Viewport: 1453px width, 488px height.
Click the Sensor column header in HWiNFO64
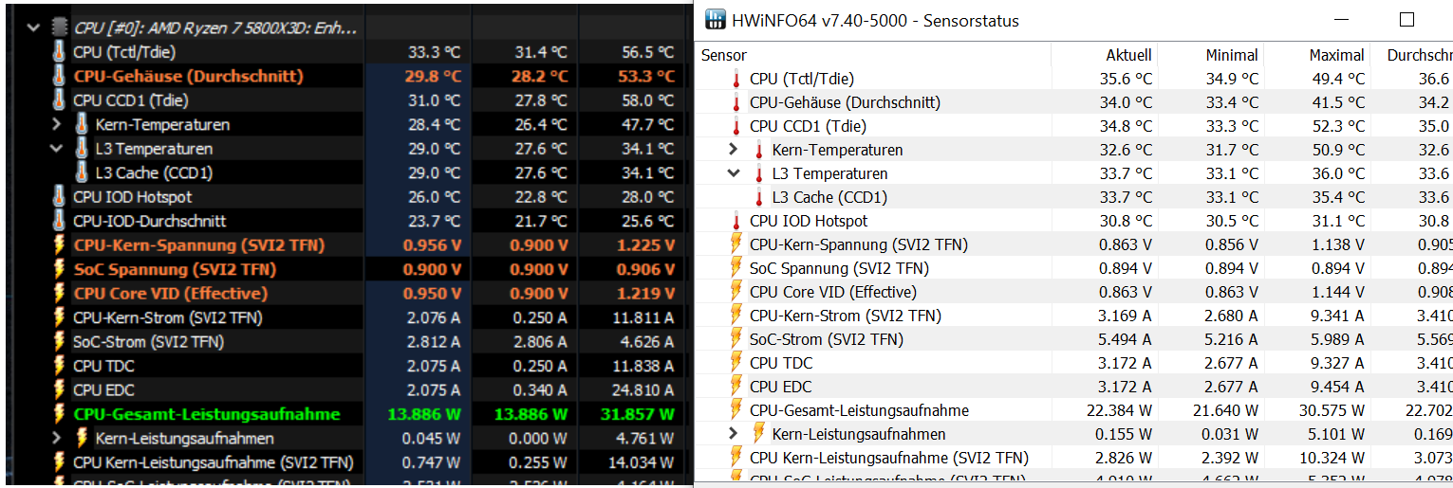(724, 55)
